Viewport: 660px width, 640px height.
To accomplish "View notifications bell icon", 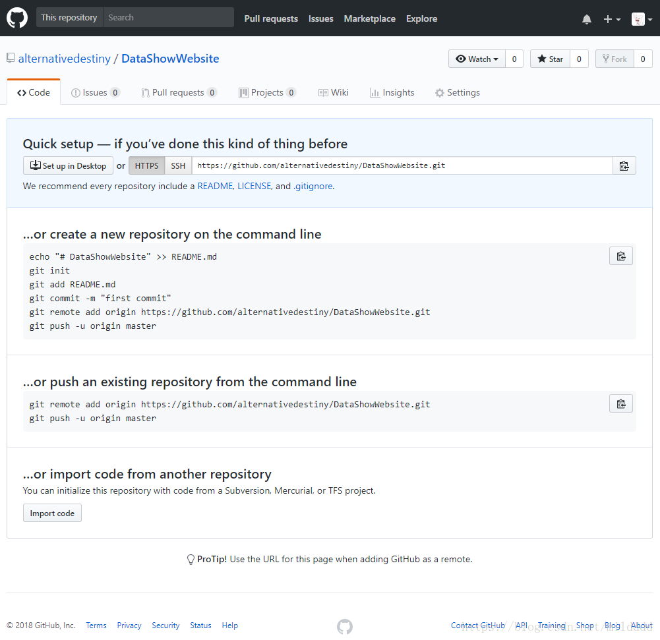I will point(586,19).
